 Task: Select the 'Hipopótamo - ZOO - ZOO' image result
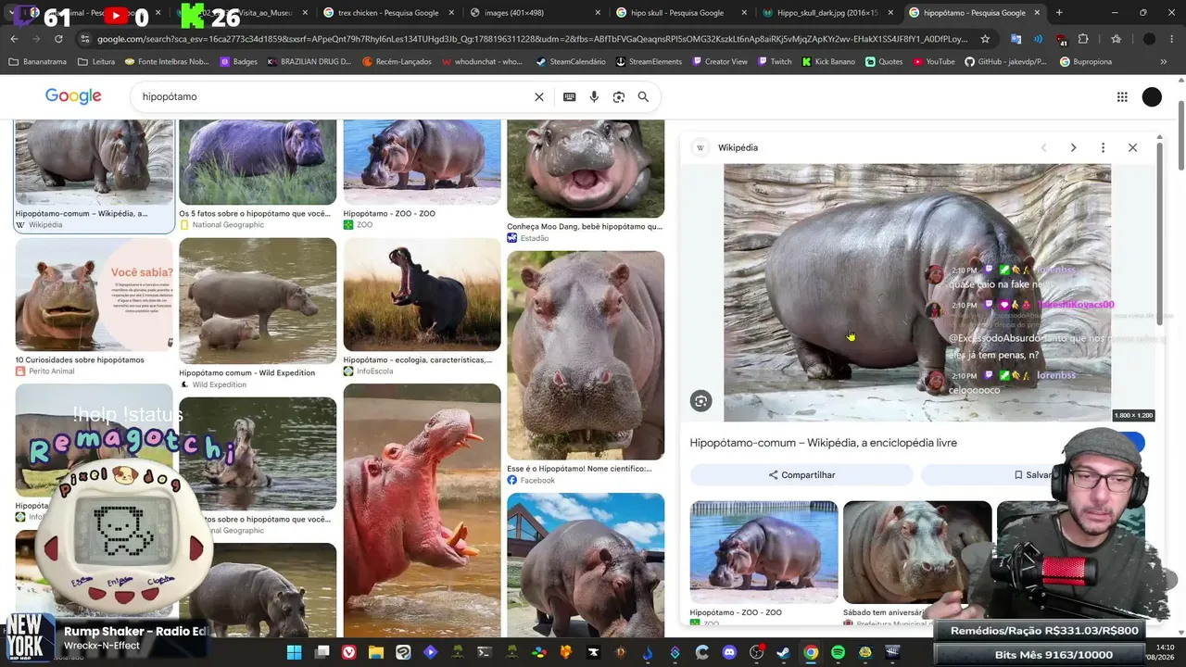point(422,162)
